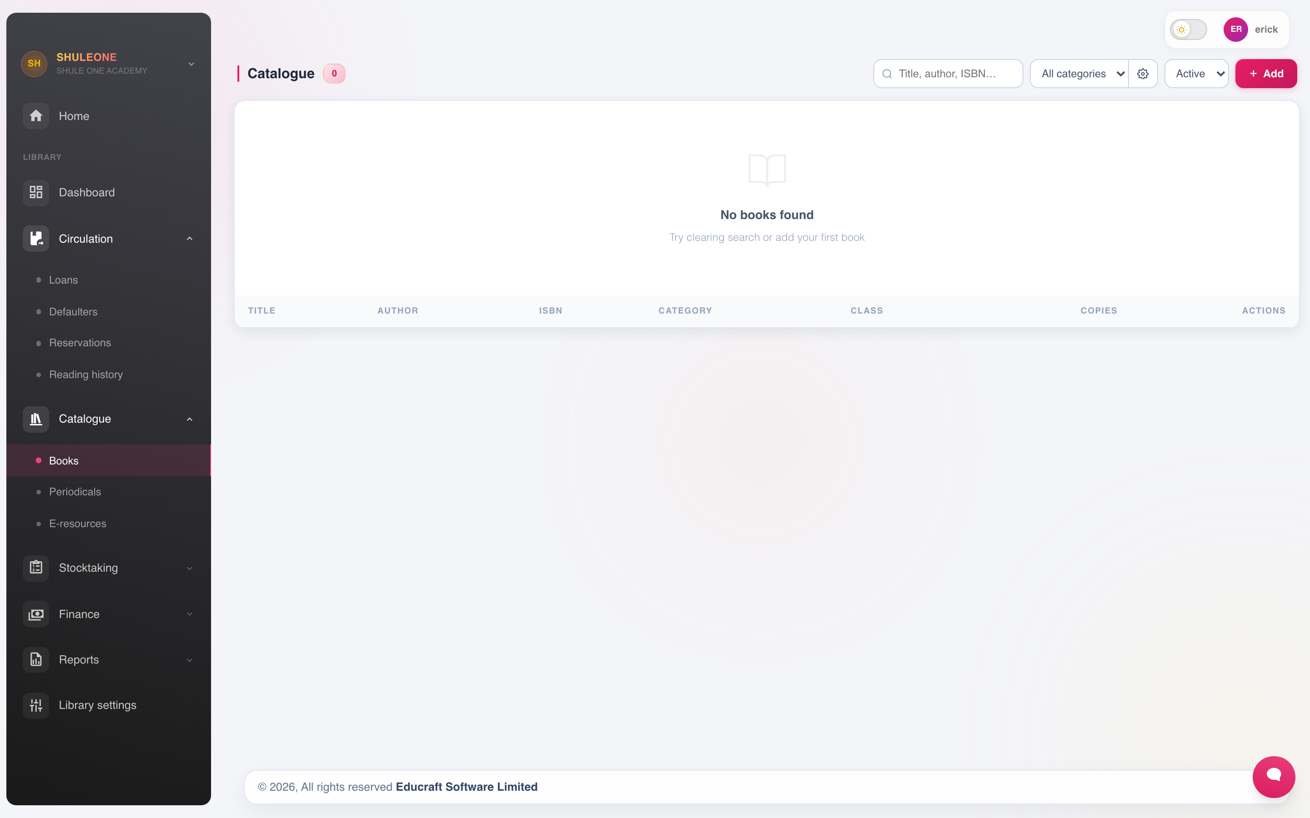Image resolution: width=1310 pixels, height=818 pixels.
Task: Open the chat bubble widget
Action: (1274, 776)
